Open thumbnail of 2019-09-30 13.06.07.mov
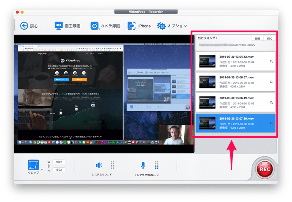Screen dimensions: 292x202 pyautogui.click(x=207, y=82)
